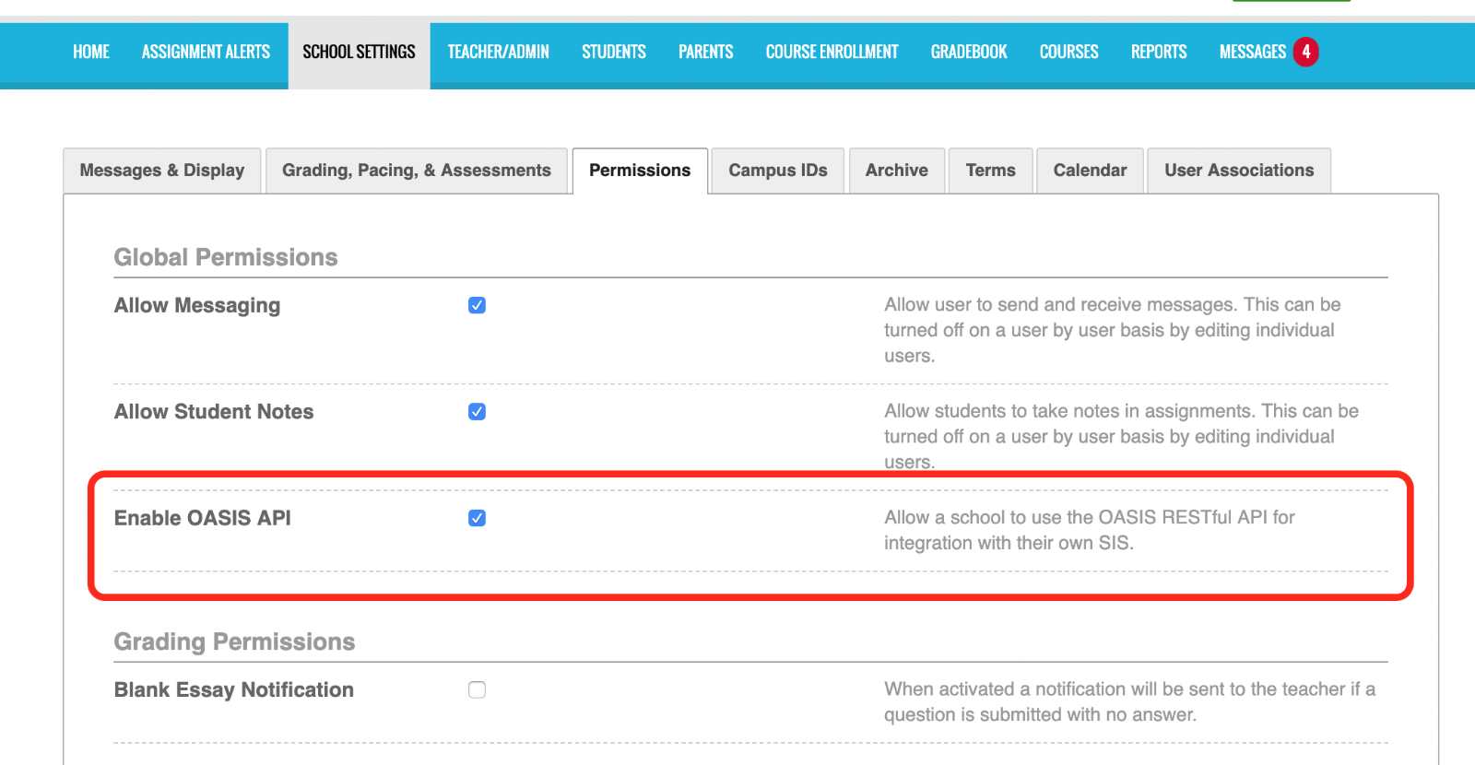Enable the Blank Essay Notification checkbox
Image resolution: width=1475 pixels, height=765 pixels.
tap(477, 689)
